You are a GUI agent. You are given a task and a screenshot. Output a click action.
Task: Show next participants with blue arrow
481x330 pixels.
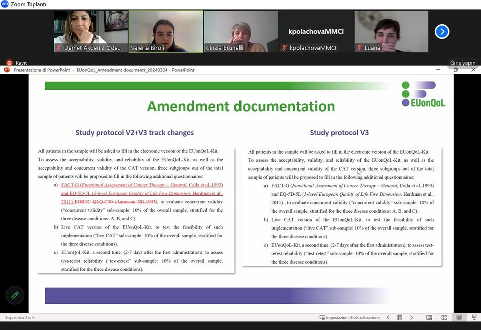[x=441, y=32]
